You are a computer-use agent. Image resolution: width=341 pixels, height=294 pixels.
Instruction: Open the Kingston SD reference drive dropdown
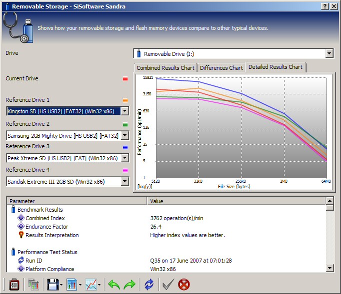tap(125, 111)
